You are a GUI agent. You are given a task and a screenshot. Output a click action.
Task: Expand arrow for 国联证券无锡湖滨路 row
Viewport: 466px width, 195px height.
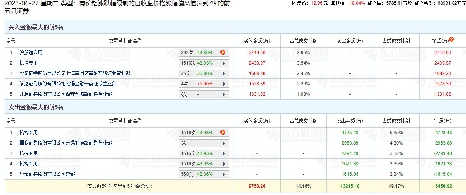[224, 143]
